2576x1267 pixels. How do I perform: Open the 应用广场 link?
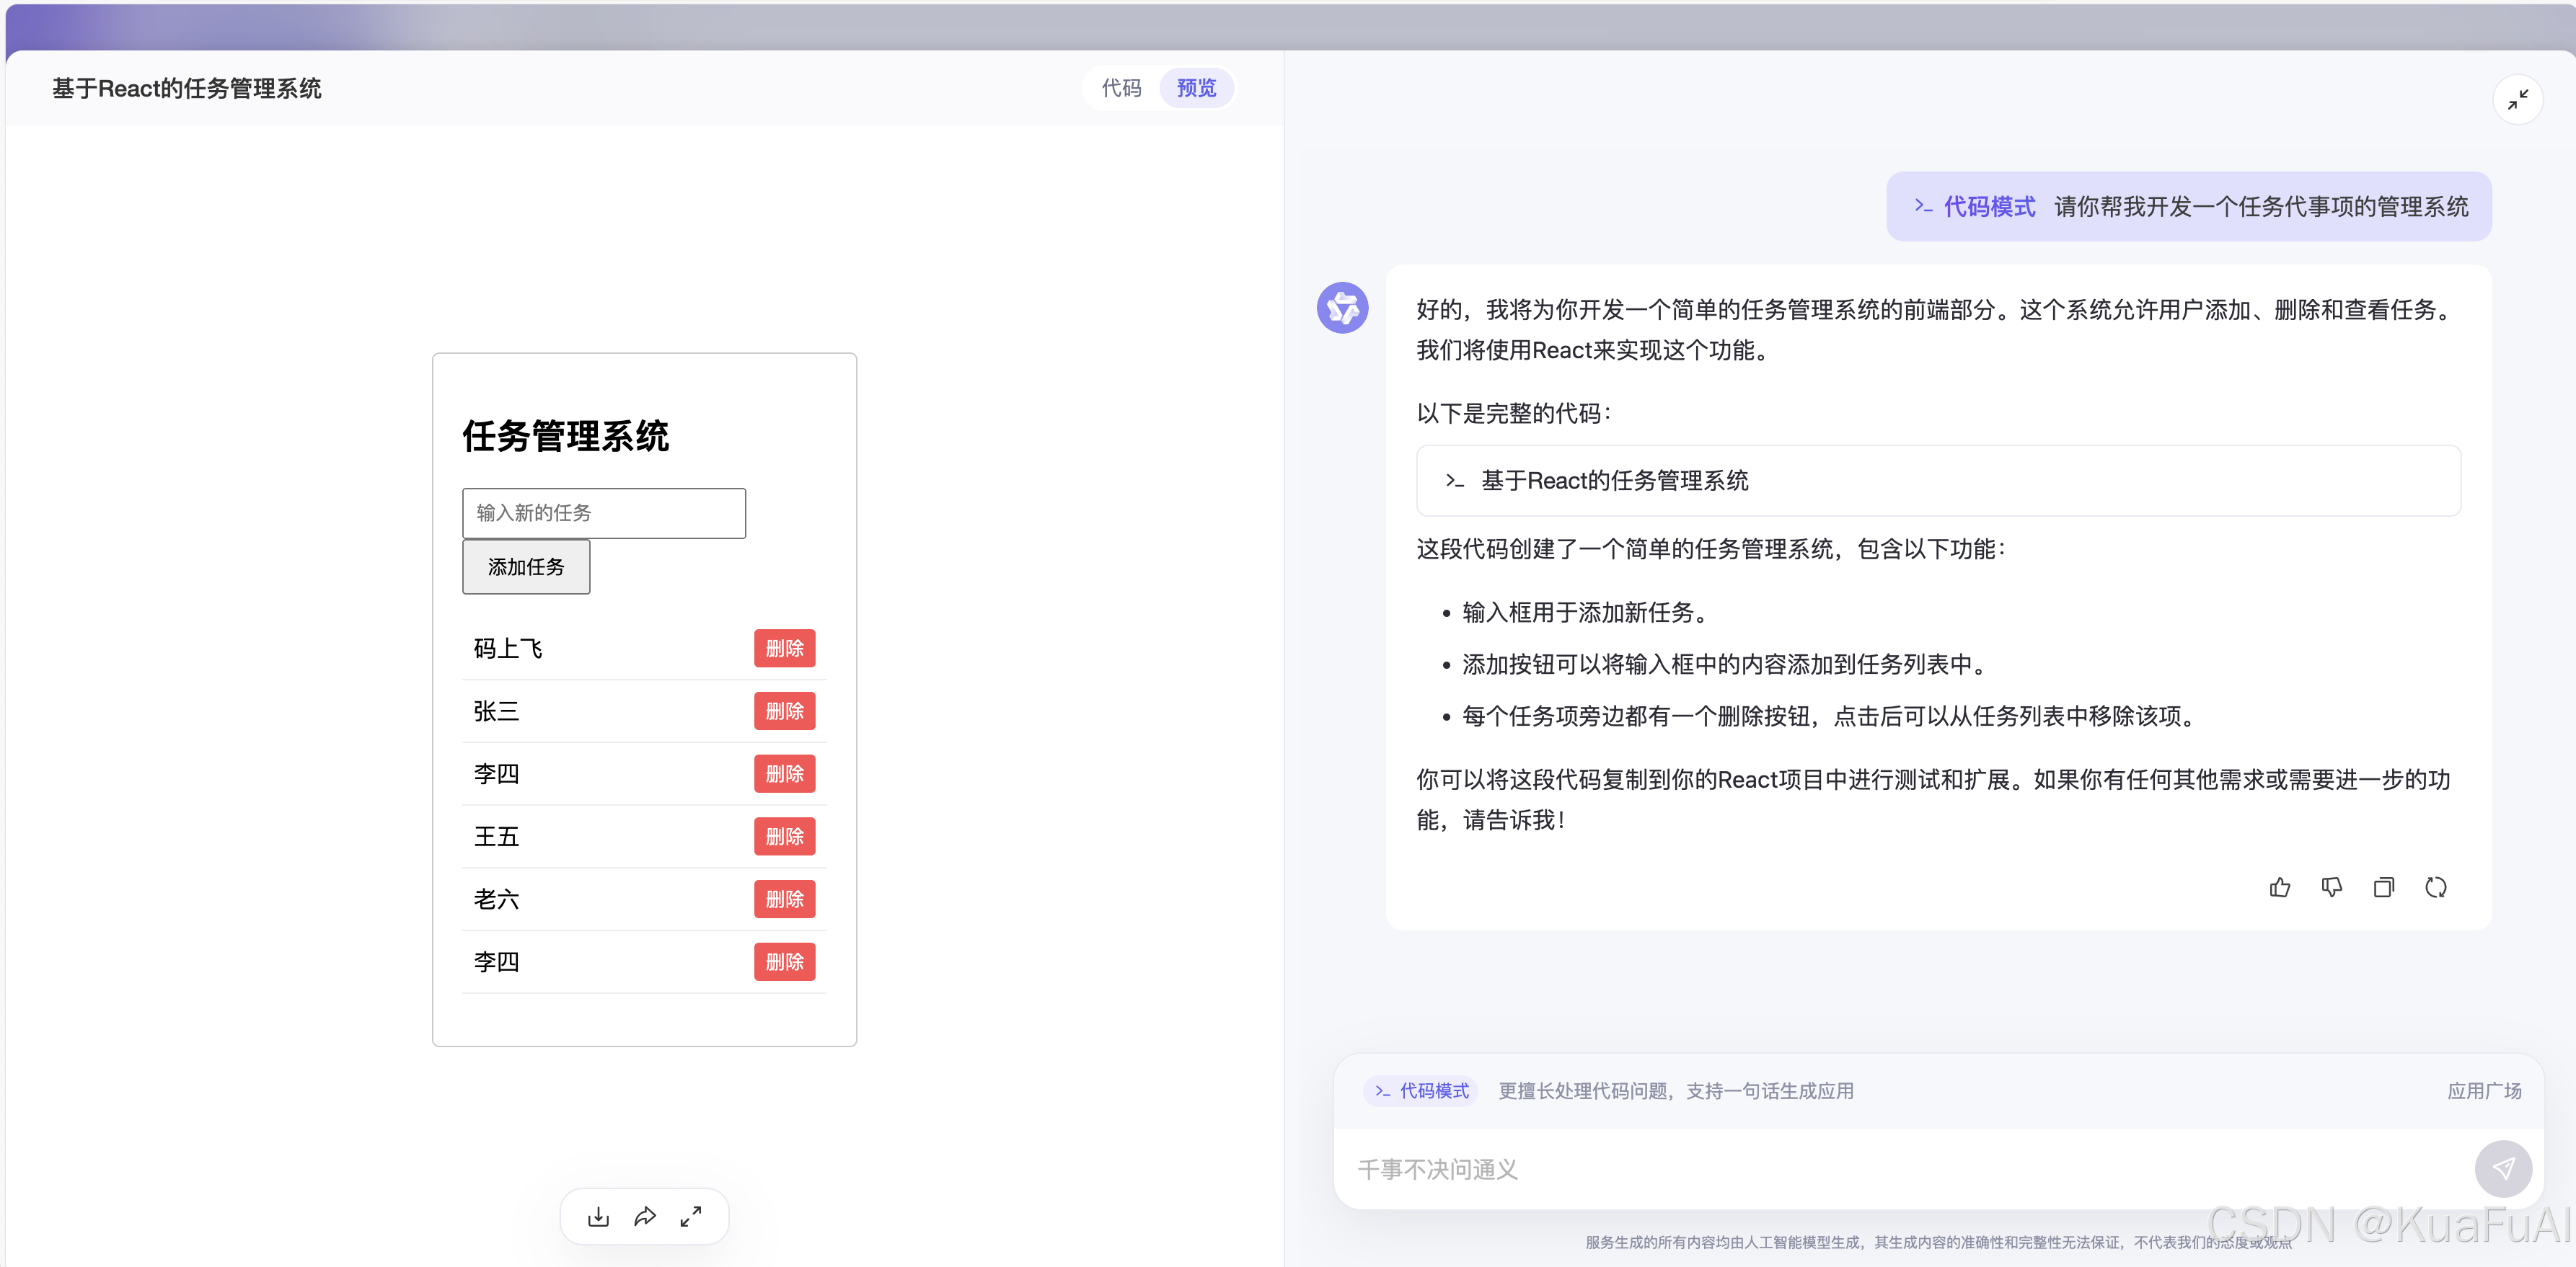point(2483,1091)
